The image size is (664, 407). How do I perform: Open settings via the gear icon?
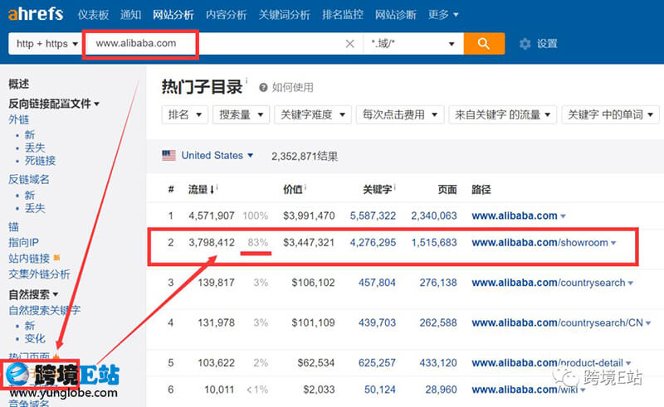pos(525,44)
